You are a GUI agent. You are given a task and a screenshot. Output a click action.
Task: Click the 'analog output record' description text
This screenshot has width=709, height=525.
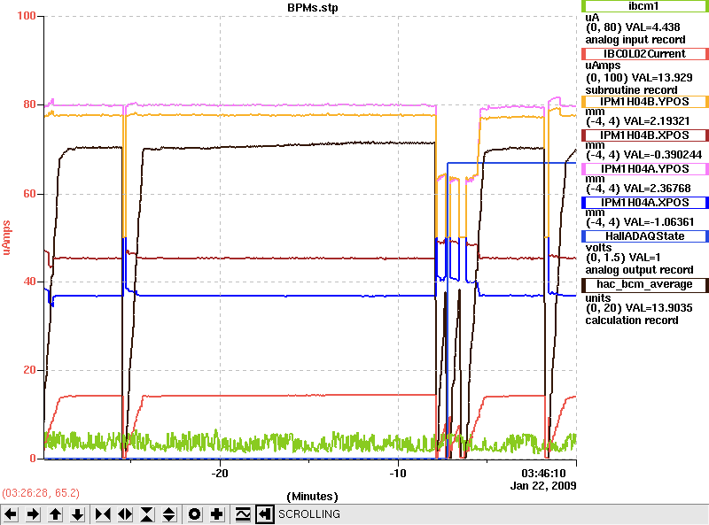click(639, 270)
